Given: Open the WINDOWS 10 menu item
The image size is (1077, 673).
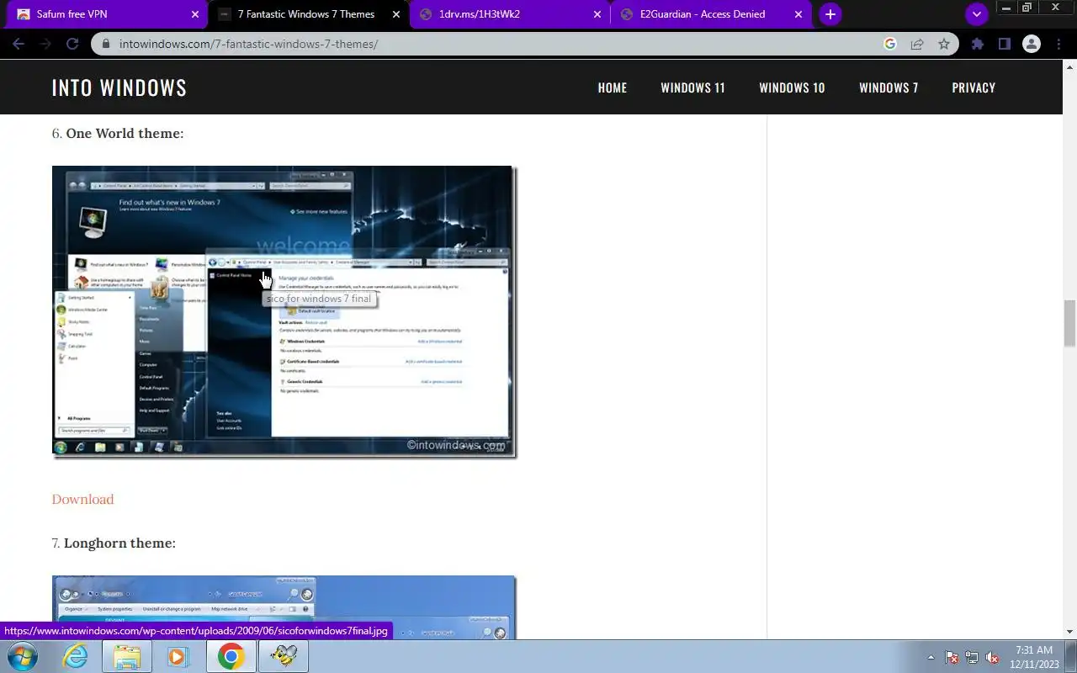Looking at the screenshot, I should [792, 87].
